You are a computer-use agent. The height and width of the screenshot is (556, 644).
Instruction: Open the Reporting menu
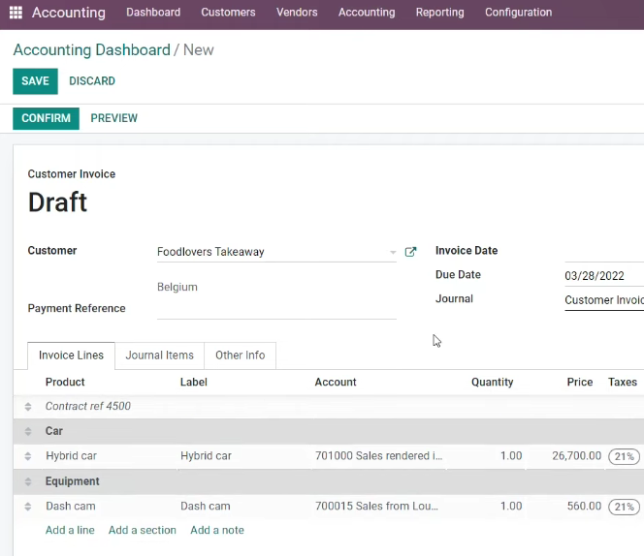[439, 13]
